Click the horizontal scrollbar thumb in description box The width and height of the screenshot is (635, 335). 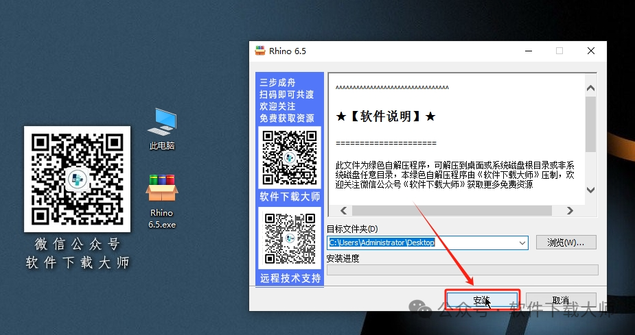click(x=452, y=210)
